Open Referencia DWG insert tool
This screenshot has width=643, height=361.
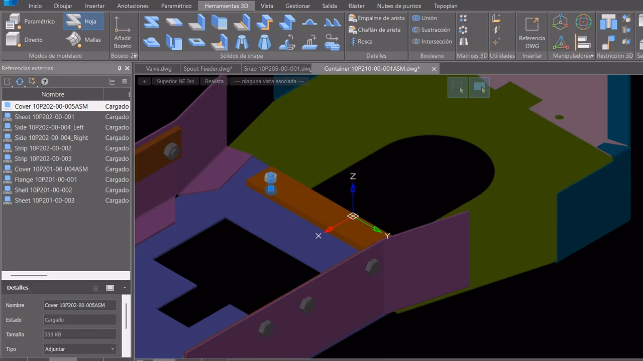pyautogui.click(x=532, y=33)
